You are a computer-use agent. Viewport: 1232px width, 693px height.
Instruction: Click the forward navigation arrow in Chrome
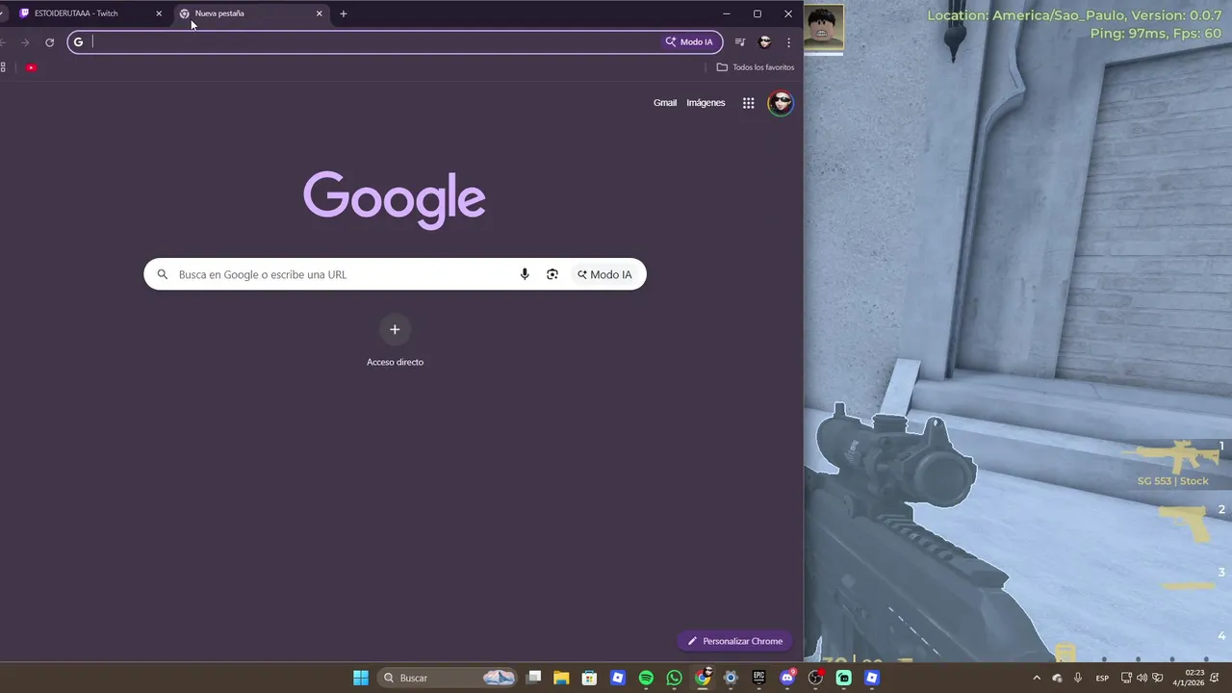coord(25,42)
